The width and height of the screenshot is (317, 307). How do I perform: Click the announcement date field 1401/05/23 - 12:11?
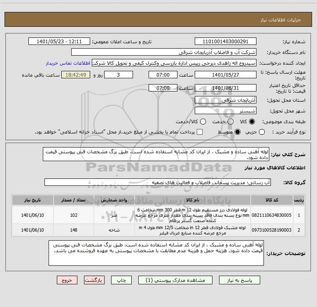click(59, 42)
